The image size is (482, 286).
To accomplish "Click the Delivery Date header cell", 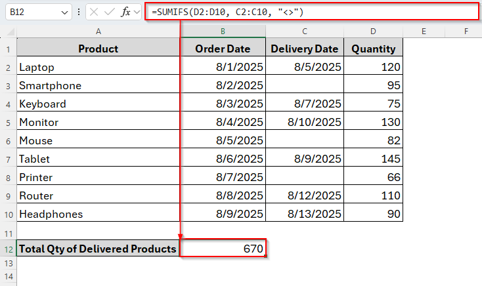I will [305, 49].
